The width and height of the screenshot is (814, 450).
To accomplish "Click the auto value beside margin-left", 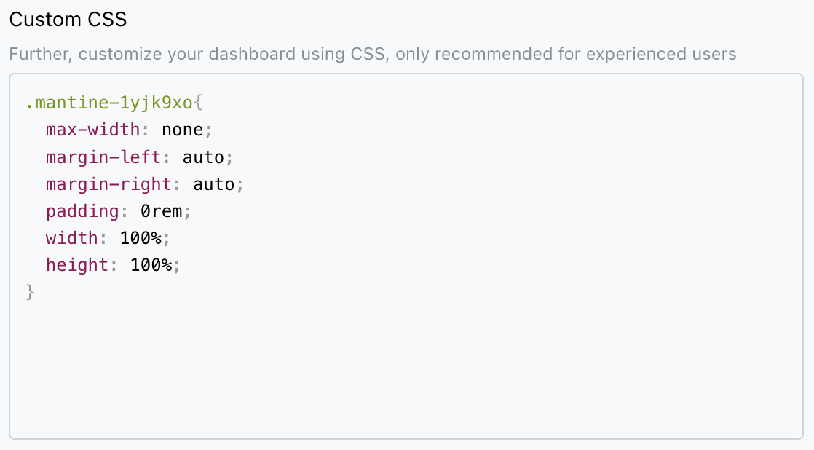I will (207, 157).
